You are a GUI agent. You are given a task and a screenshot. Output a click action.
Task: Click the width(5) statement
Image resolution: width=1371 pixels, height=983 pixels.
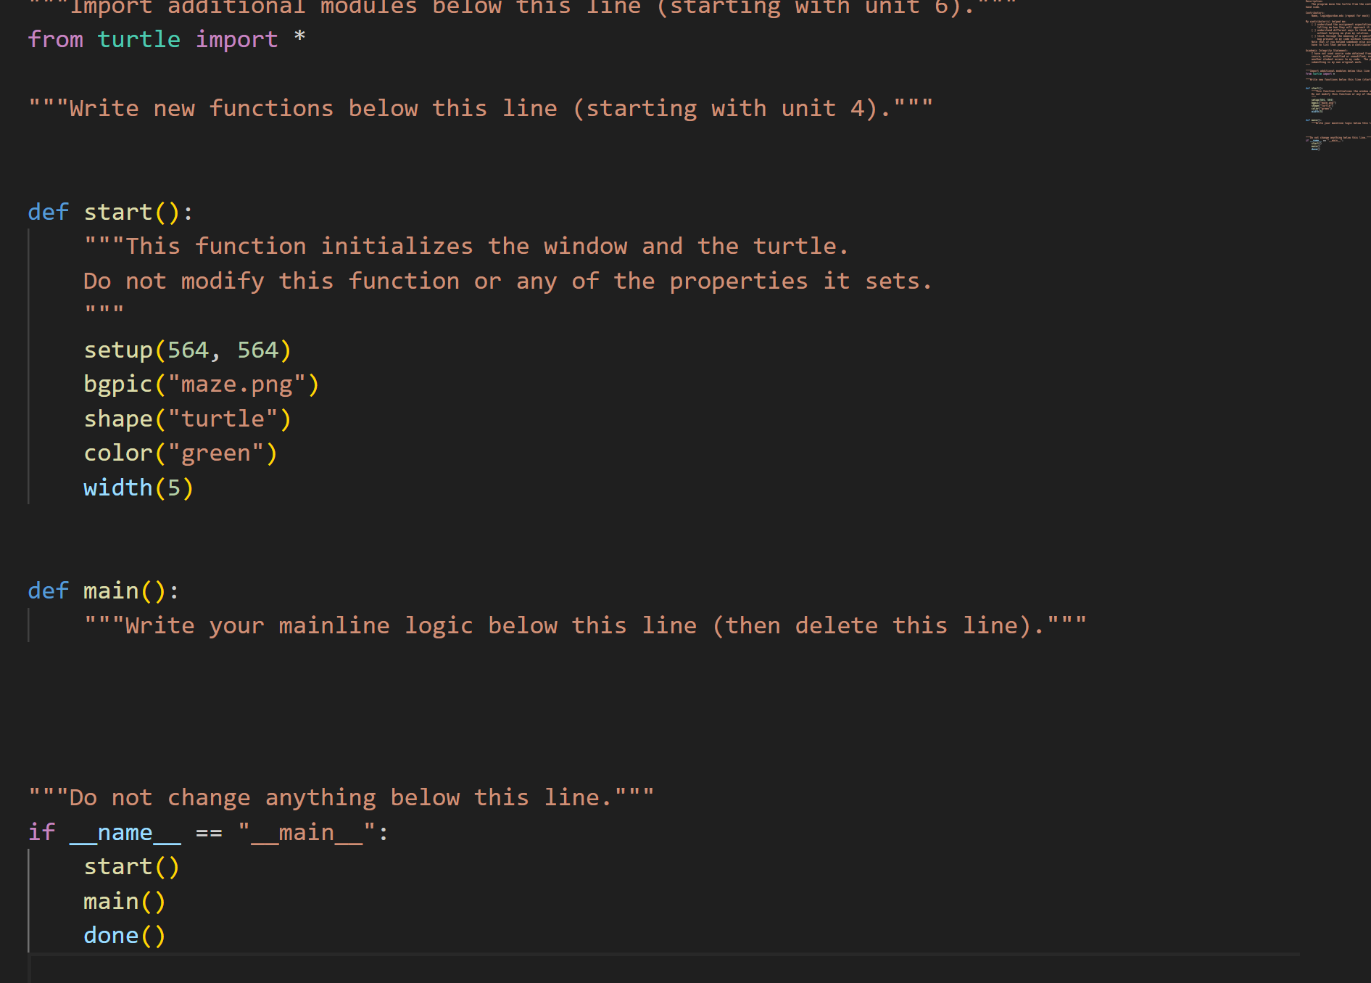(x=138, y=487)
